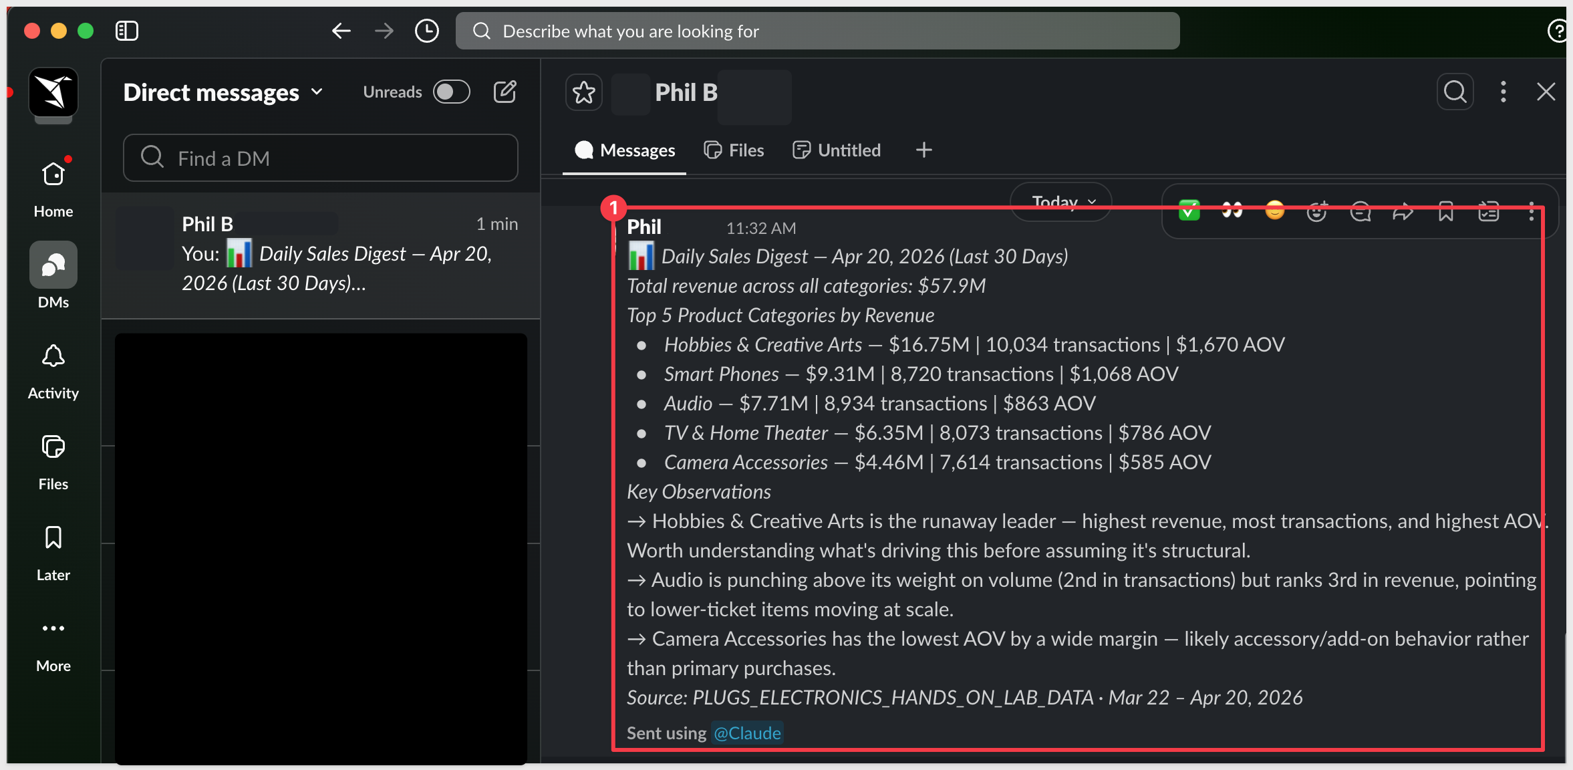The width and height of the screenshot is (1573, 770).
Task: Open Activity in the left sidebar
Action: tap(53, 372)
